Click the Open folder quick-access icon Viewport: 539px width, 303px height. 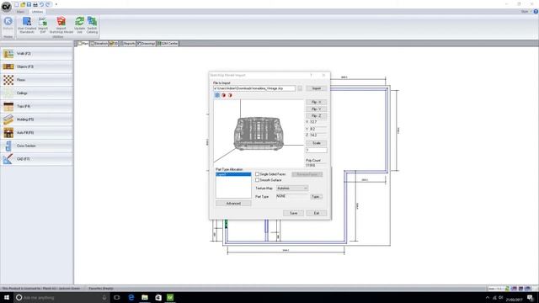(23, 4)
